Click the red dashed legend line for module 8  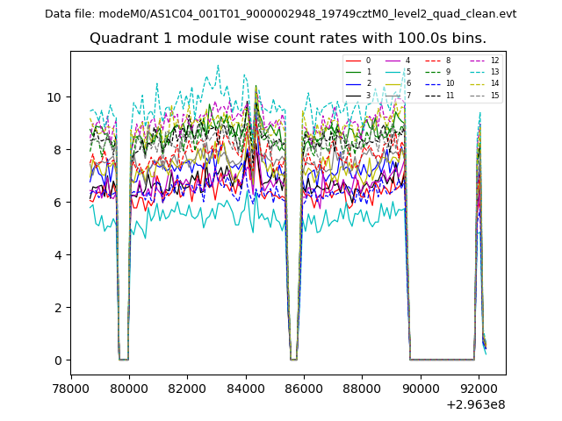pos(435,61)
